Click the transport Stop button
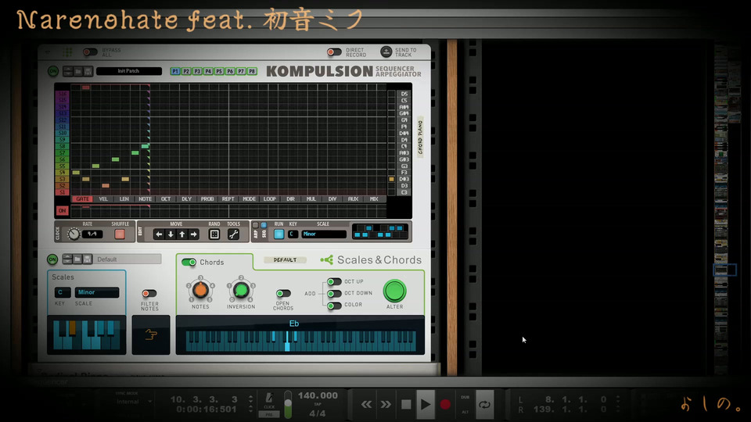 tap(406, 405)
